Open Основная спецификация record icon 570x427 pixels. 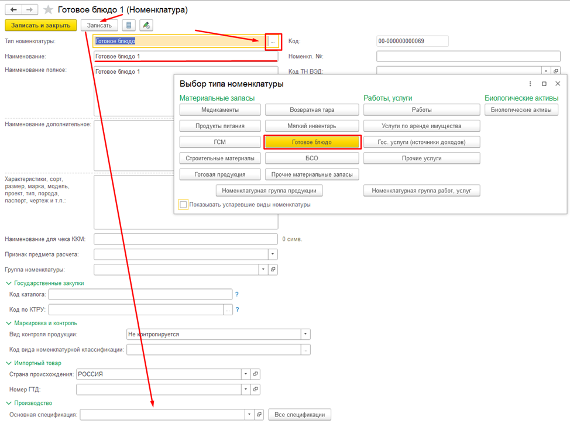pyautogui.click(x=259, y=414)
